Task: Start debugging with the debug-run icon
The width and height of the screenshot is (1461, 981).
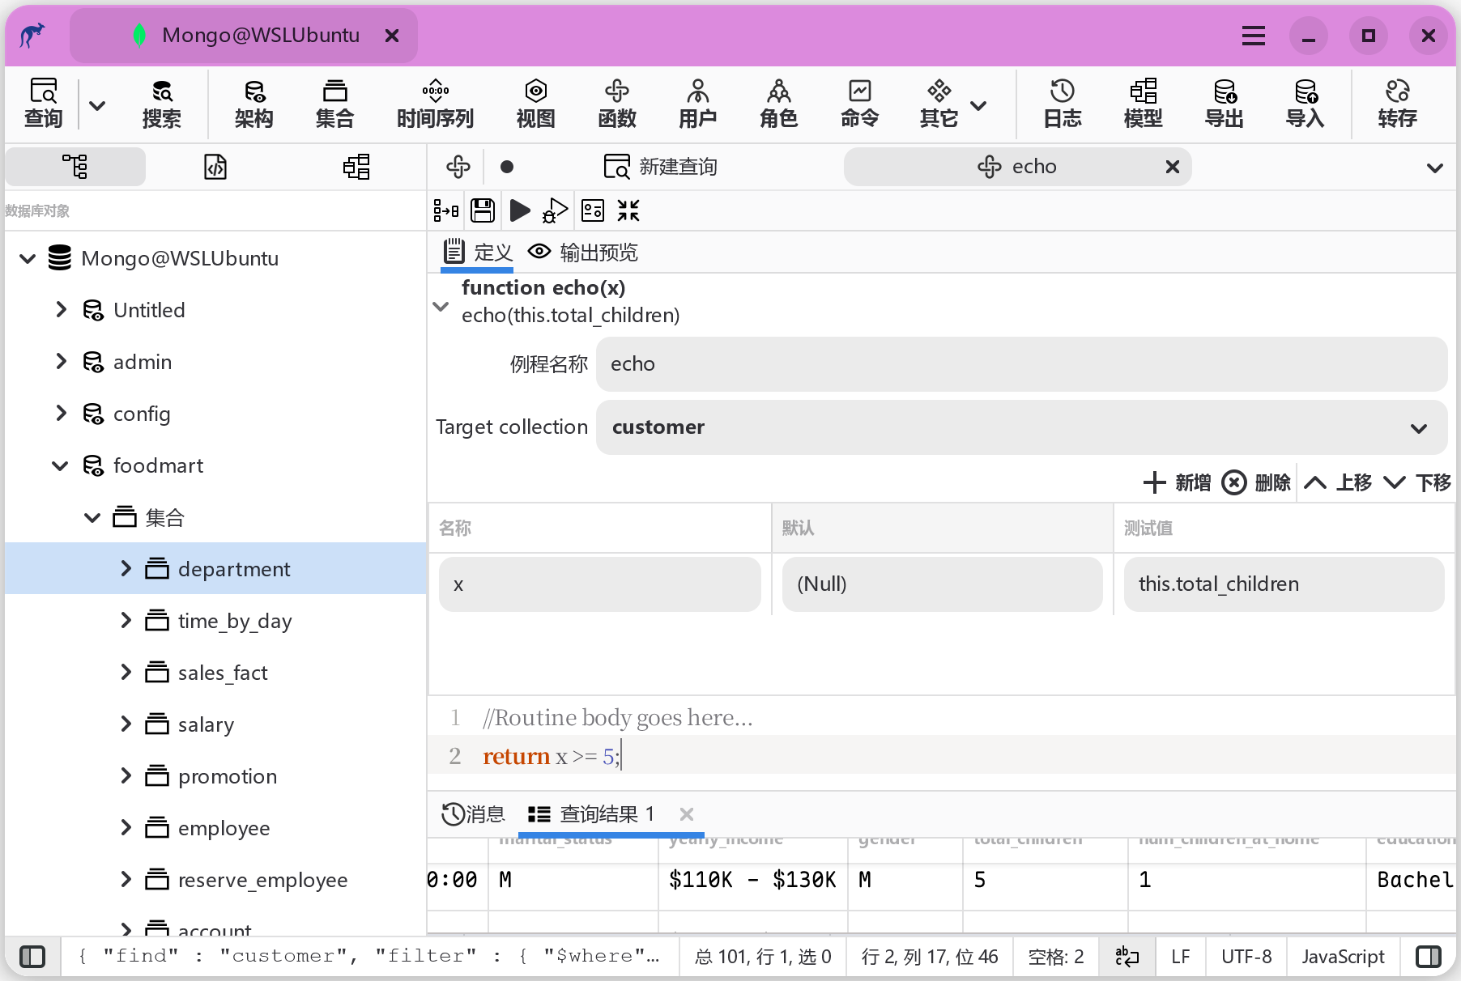Action: (555, 210)
